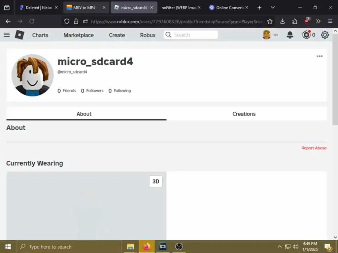Viewport: 338px width, 253px height.
Task: Open Create in Roblox navigation
Action: 117,35
